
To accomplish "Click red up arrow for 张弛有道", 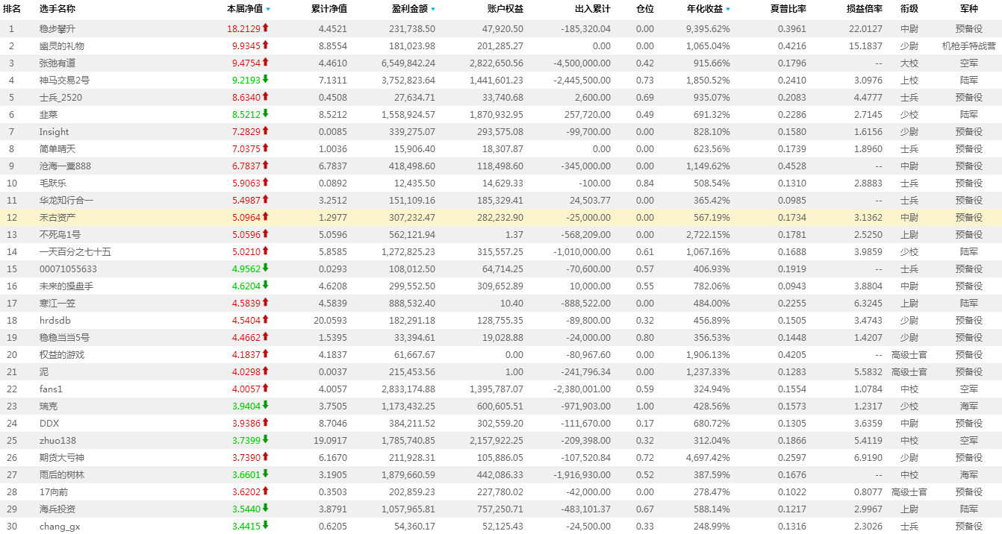I will click(x=265, y=62).
